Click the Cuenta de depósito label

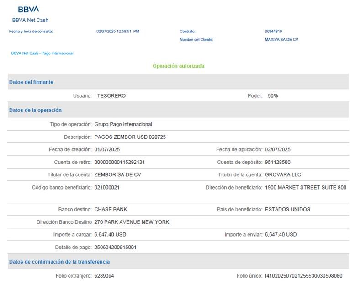tap(240, 162)
